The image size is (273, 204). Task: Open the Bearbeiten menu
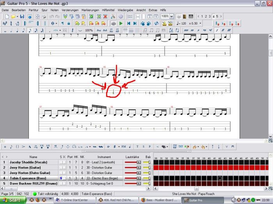pos(19,10)
